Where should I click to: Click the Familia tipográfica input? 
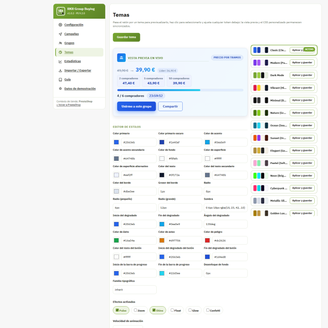pyautogui.click(x=134, y=290)
